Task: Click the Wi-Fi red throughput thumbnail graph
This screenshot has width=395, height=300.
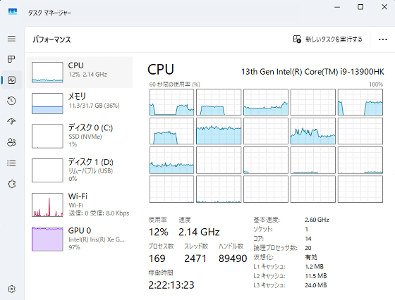Action: point(47,205)
